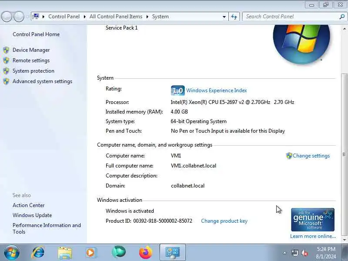Click the 64-bit Operating System value
The image size is (348, 261).
point(199,121)
